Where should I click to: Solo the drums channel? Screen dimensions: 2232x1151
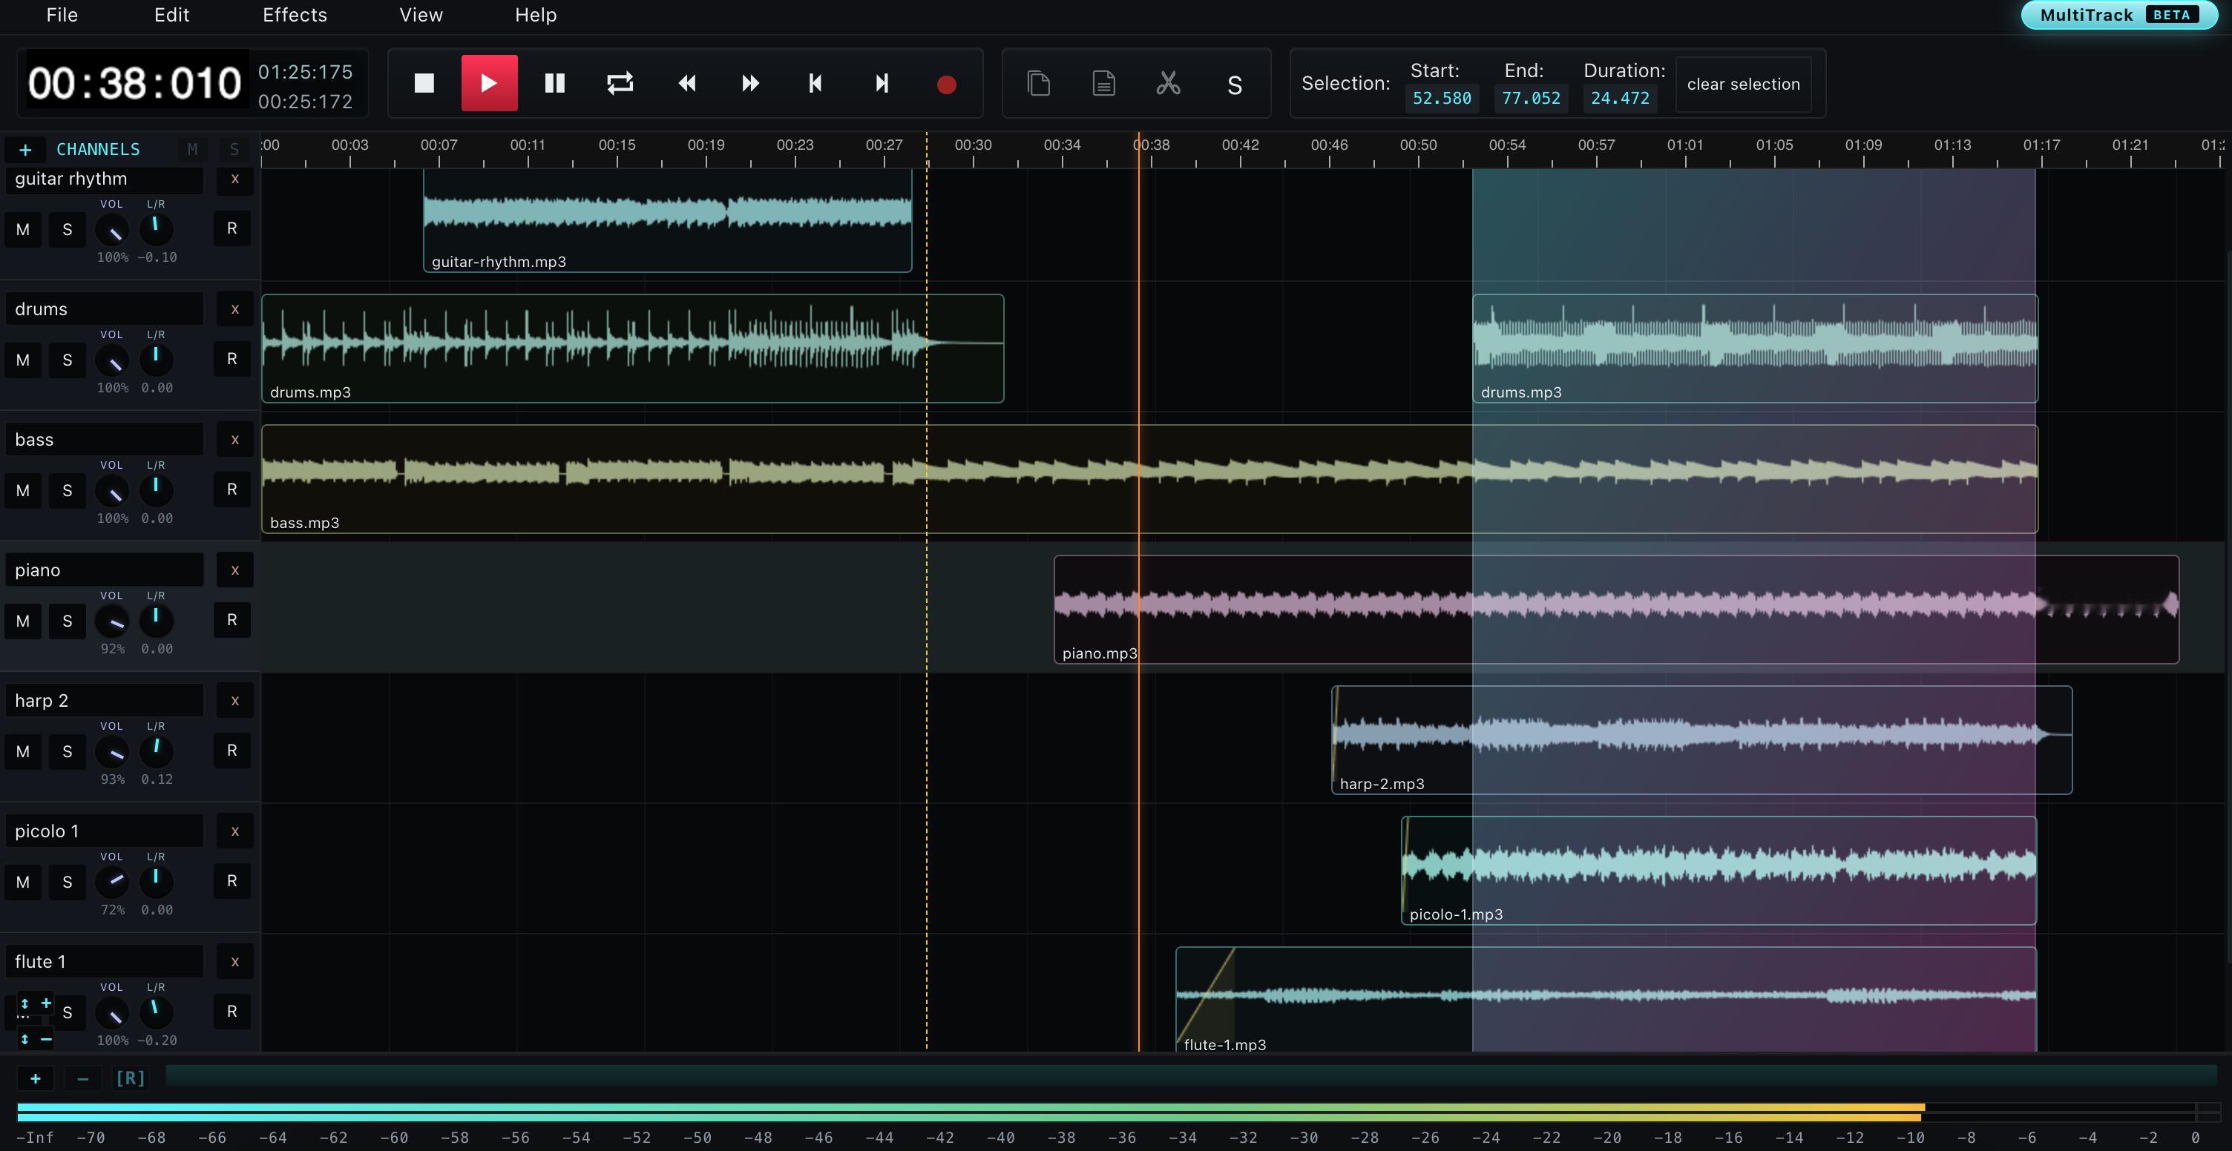click(68, 360)
